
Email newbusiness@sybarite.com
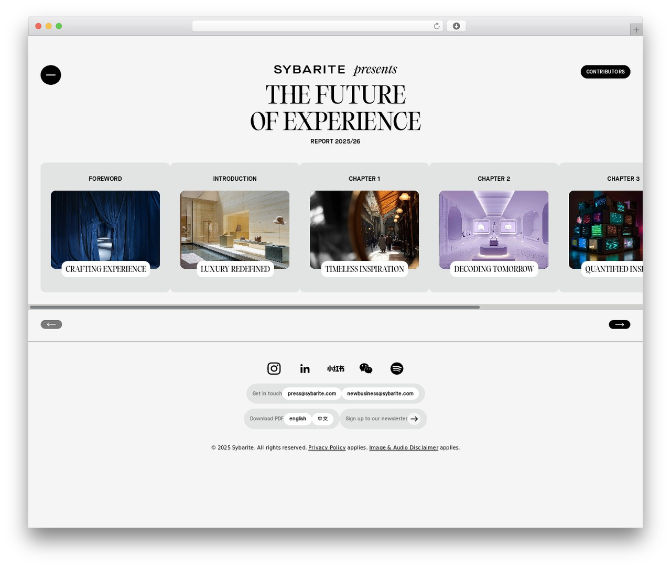380,394
